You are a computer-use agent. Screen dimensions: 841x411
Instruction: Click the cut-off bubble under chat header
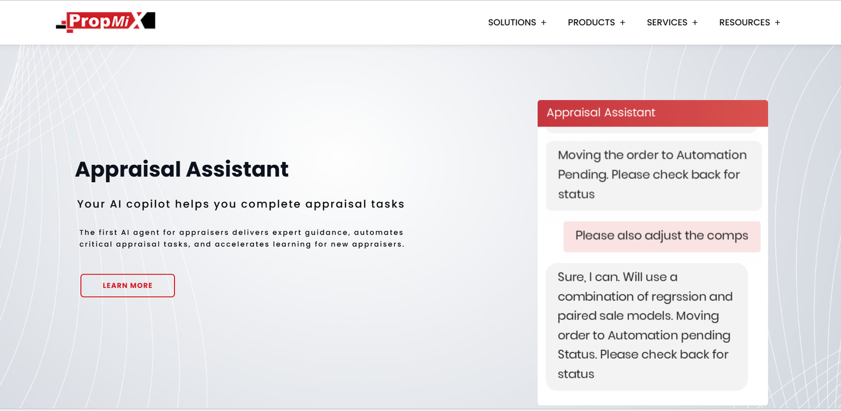651,130
